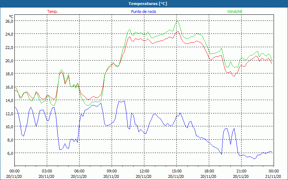
Task: Click the 21:00 time axis label
Action: click(241, 171)
